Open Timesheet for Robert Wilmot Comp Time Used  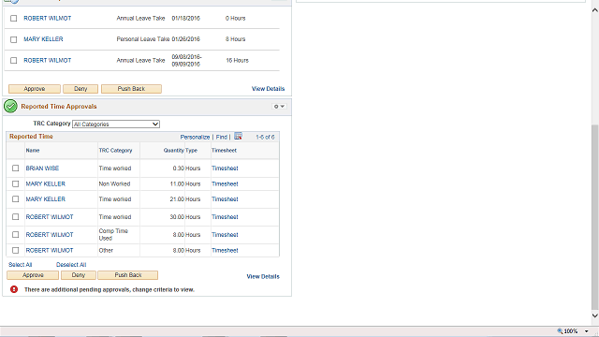225,235
